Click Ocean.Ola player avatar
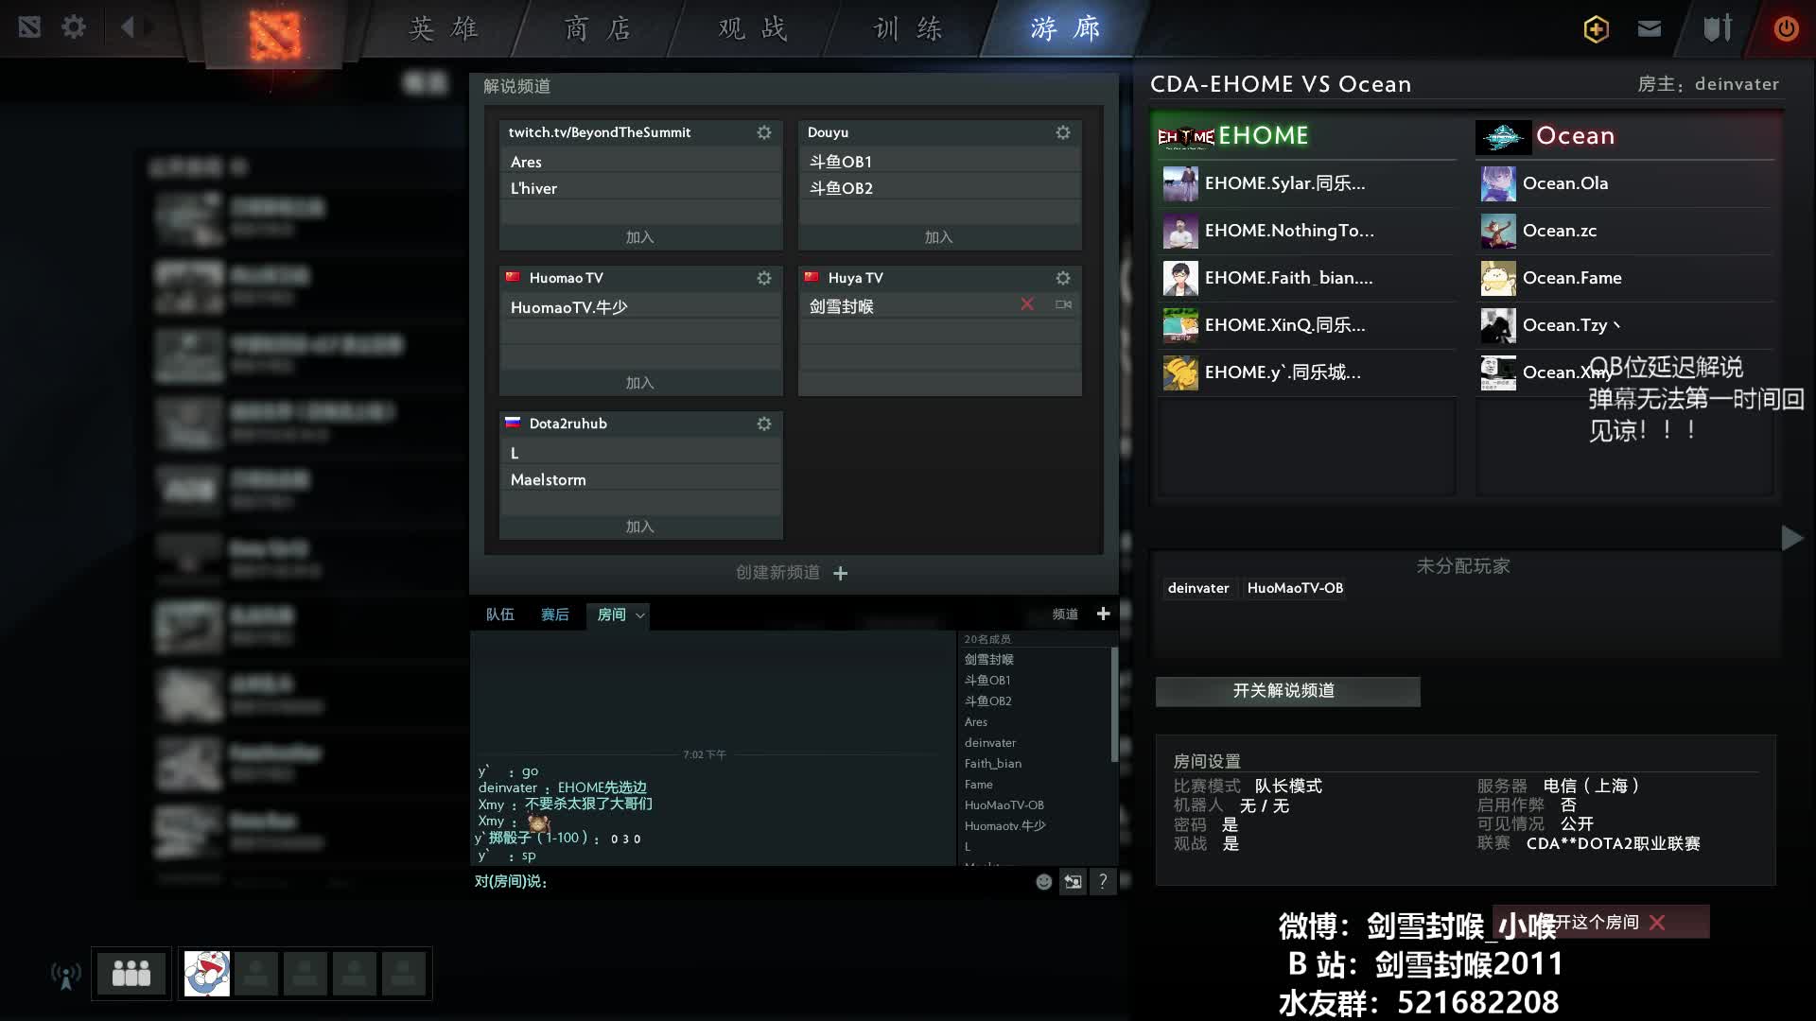The image size is (1816, 1021). (x=1498, y=183)
